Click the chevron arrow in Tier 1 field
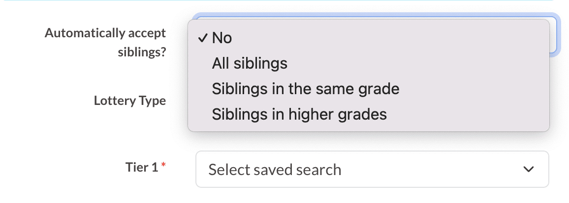The width and height of the screenshot is (569, 203). [529, 169]
